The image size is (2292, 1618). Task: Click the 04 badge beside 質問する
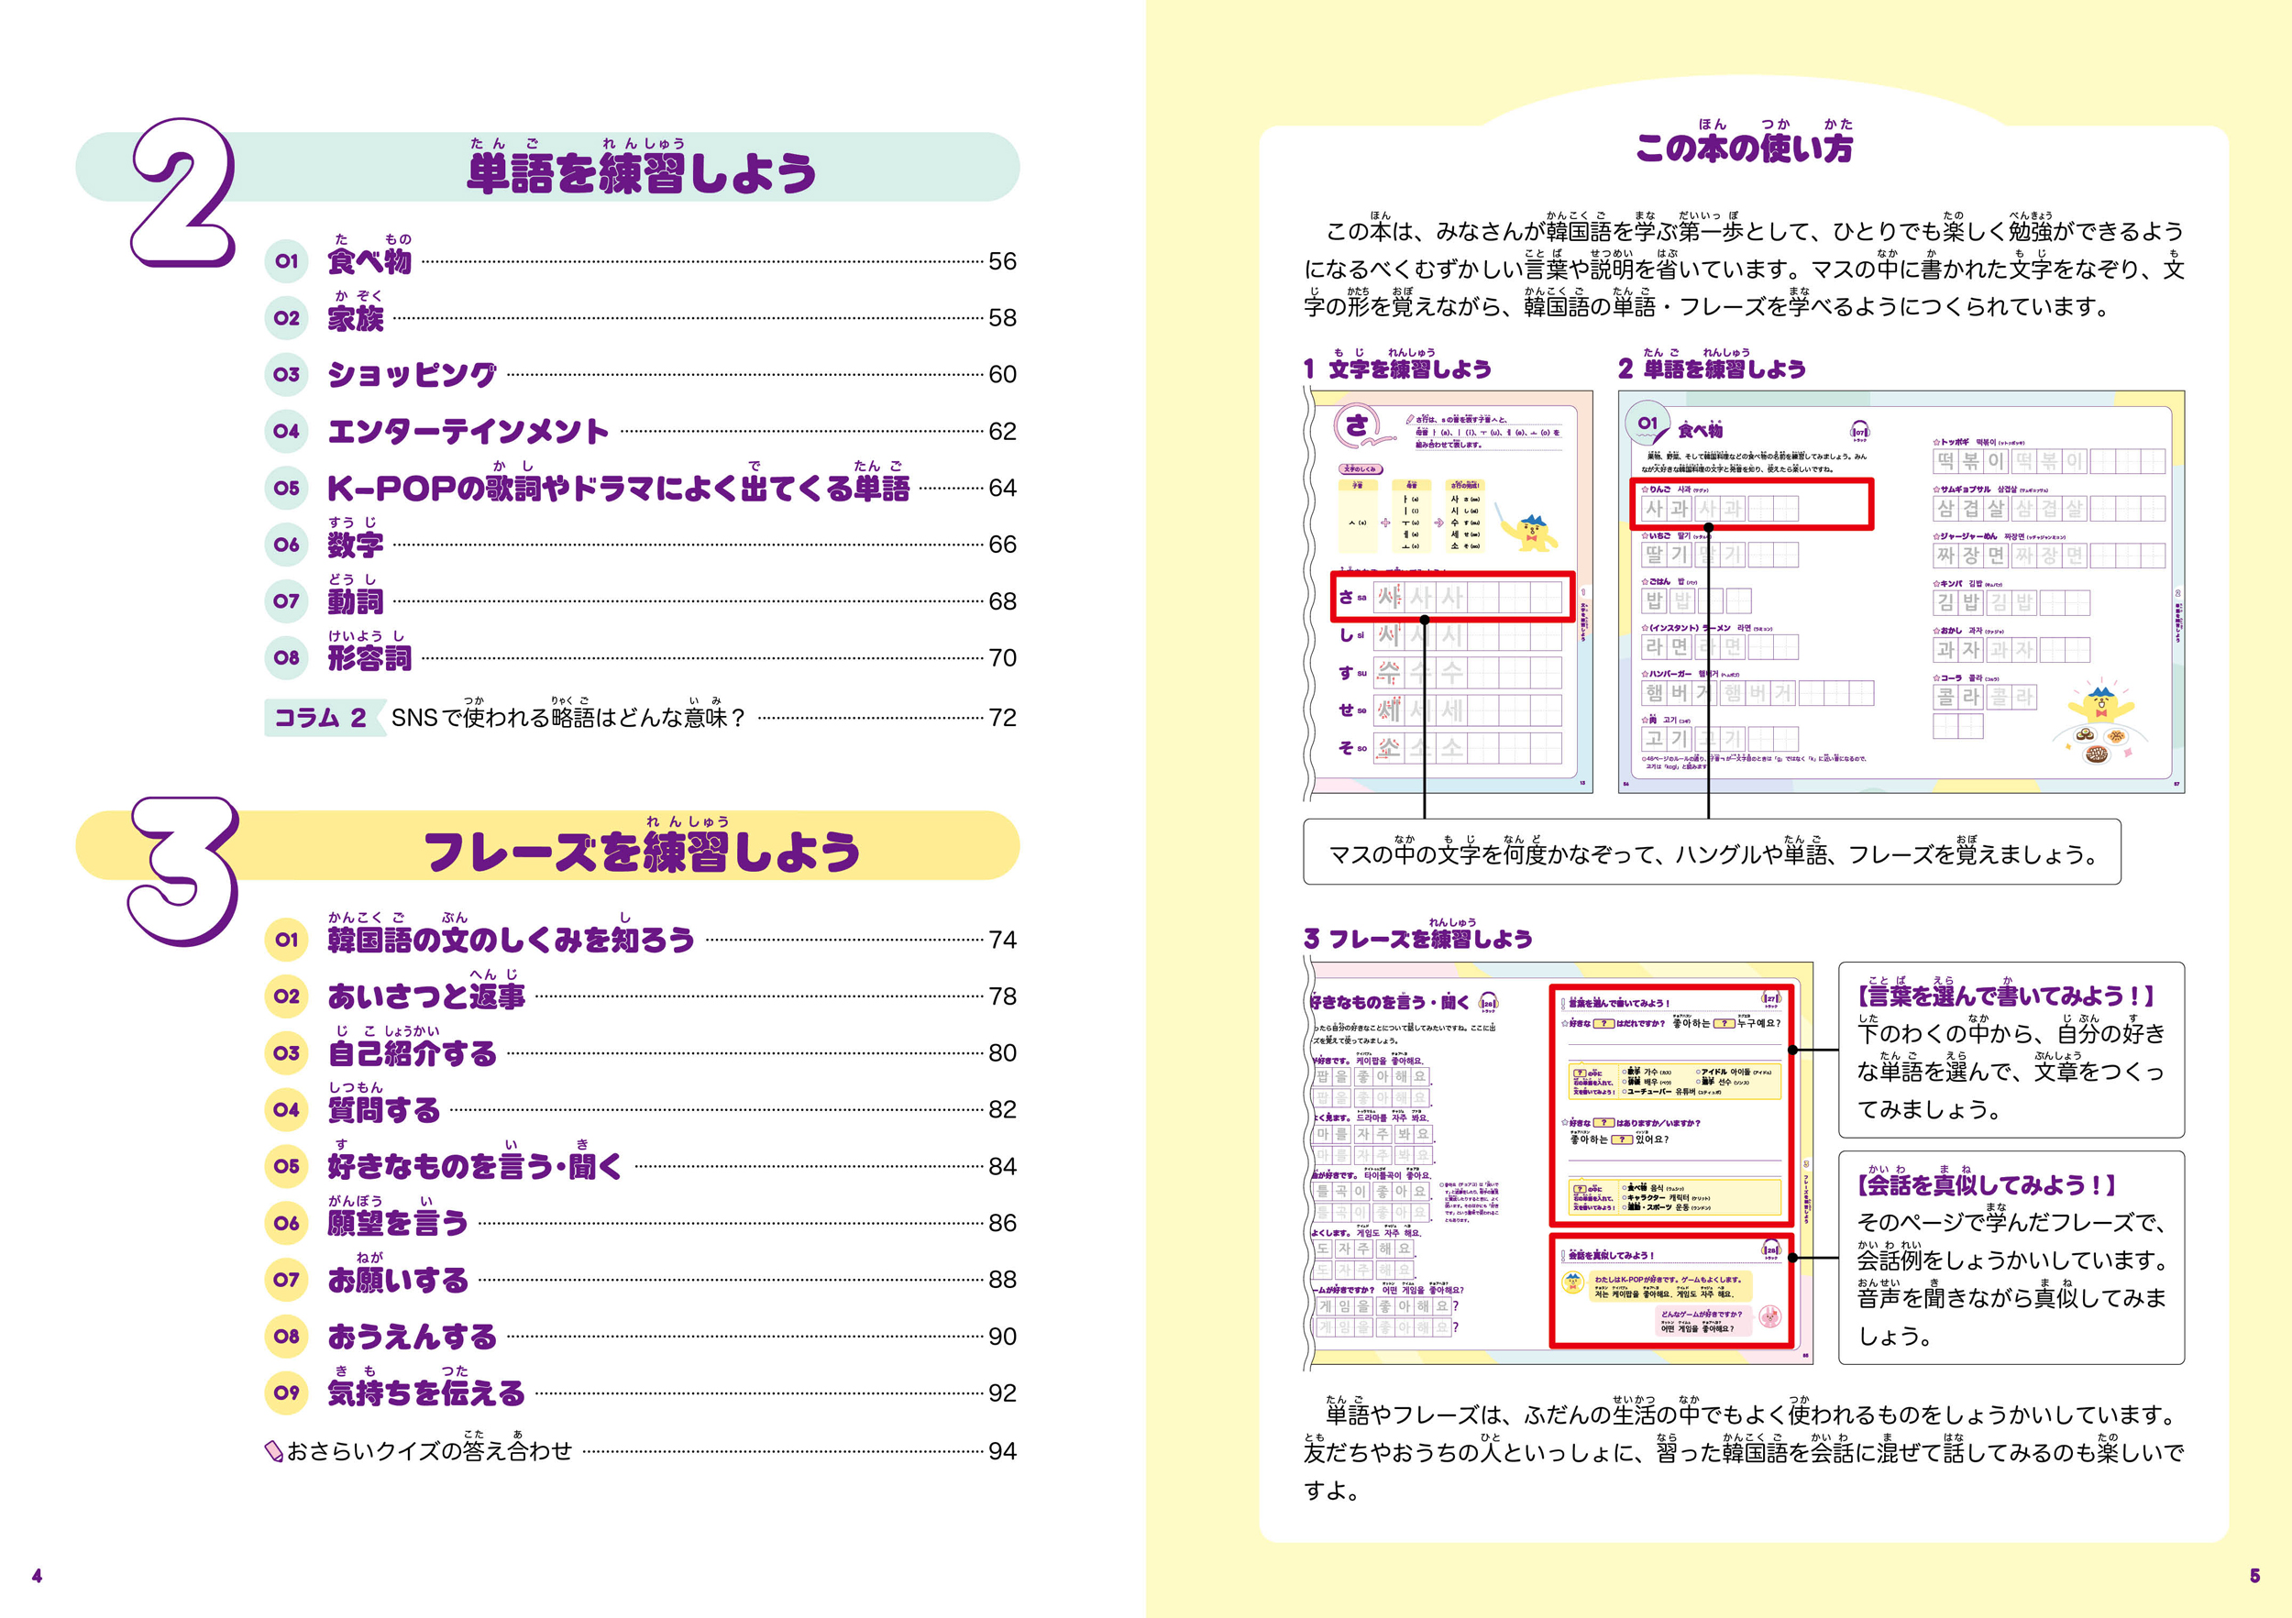point(286,1109)
